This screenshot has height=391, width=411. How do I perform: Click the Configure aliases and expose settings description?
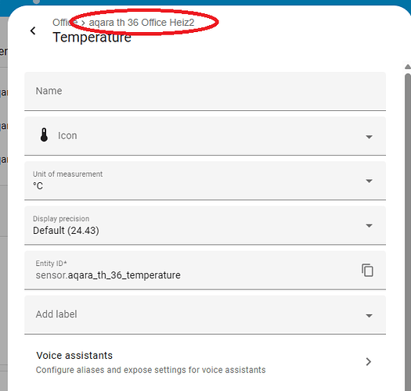151,370
